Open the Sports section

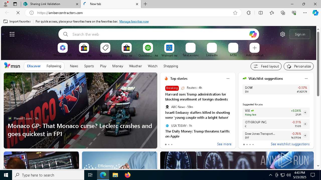[89, 66]
